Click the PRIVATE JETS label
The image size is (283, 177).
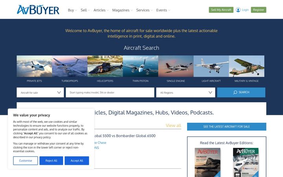34,81
